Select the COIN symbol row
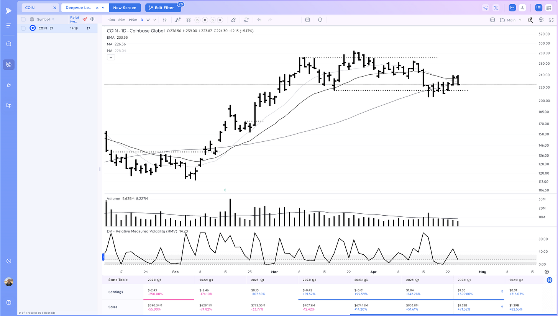The height and width of the screenshot is (316, 558). (57, 28)
